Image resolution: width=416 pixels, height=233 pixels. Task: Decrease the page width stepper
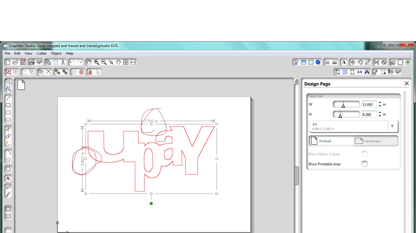[380, 106]
